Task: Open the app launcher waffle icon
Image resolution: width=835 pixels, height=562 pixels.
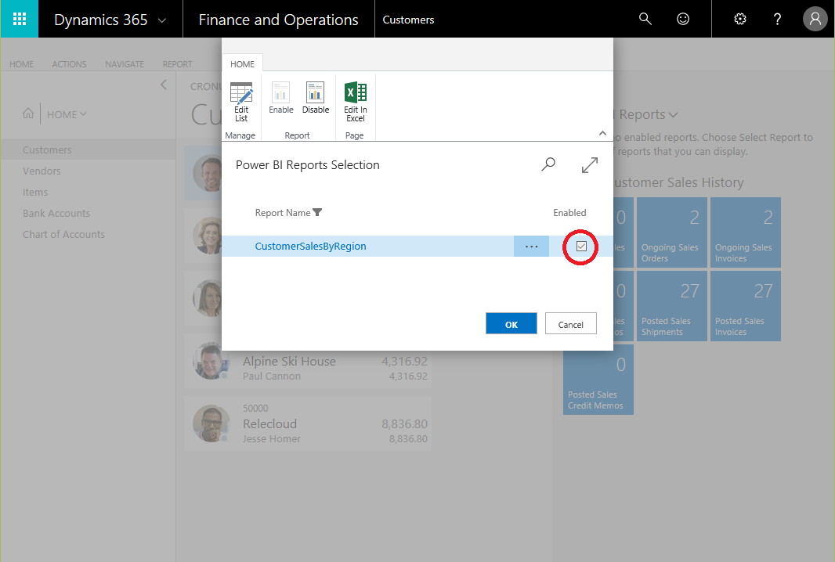Action: pos(19,19)
